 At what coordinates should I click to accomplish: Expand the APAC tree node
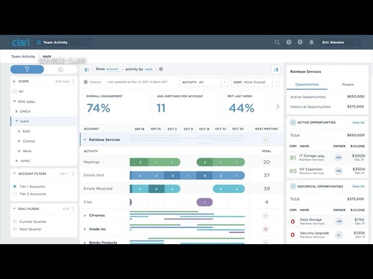[x=17, y=160]
